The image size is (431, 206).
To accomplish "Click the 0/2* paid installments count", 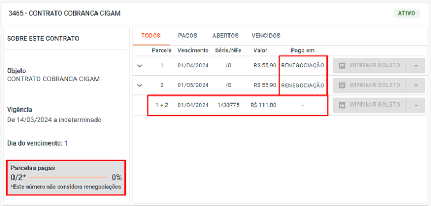I will pyautogui.click(x=18, y=177).
